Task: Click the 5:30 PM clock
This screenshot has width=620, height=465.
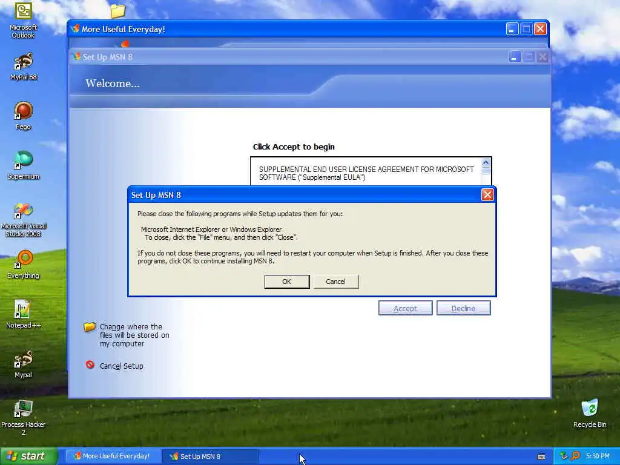Action: [x=598, y=456]
